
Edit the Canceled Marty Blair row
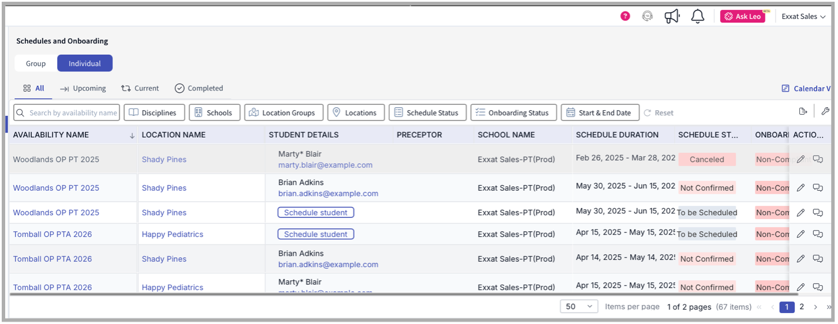tap(800, 160)
